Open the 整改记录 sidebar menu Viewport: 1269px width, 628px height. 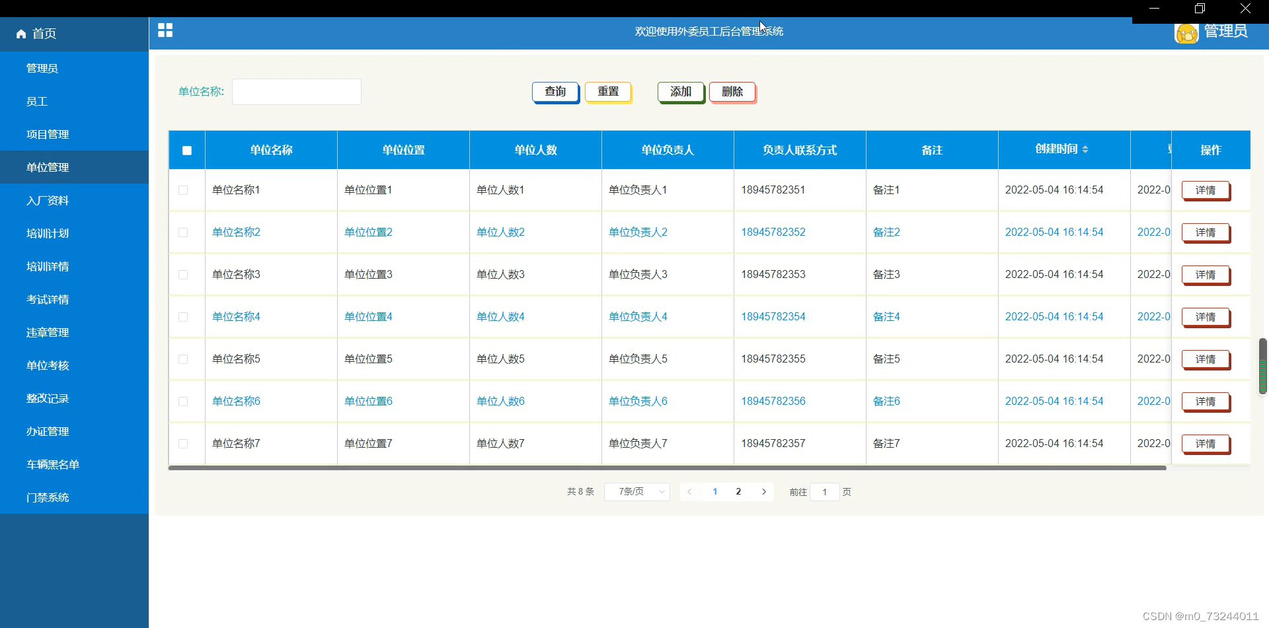(74, 398)
